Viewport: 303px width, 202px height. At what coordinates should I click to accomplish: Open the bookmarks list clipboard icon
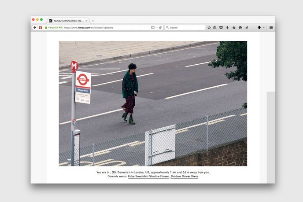(x=215, y=27)
